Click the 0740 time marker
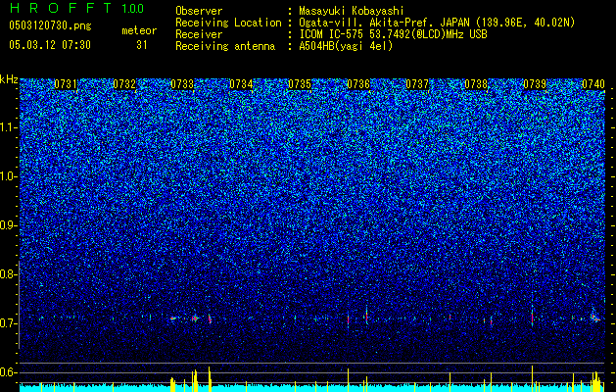 coord(593,84)
